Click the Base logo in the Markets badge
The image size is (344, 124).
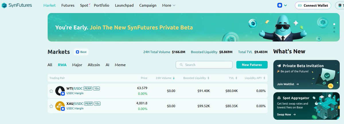[77, 52]
